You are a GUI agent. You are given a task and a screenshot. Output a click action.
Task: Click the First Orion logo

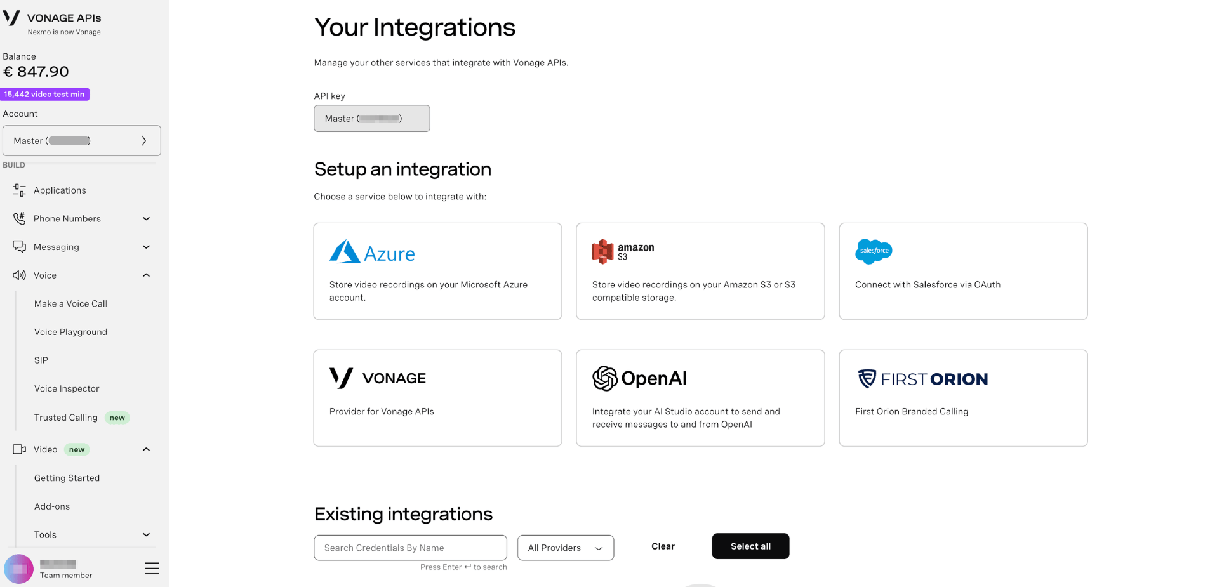coord(922,379)
